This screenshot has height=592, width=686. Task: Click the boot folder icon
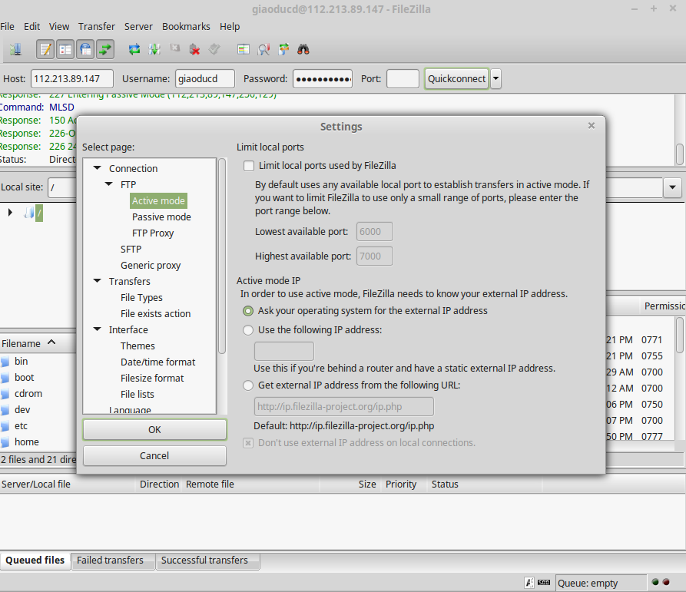point(5,378)
